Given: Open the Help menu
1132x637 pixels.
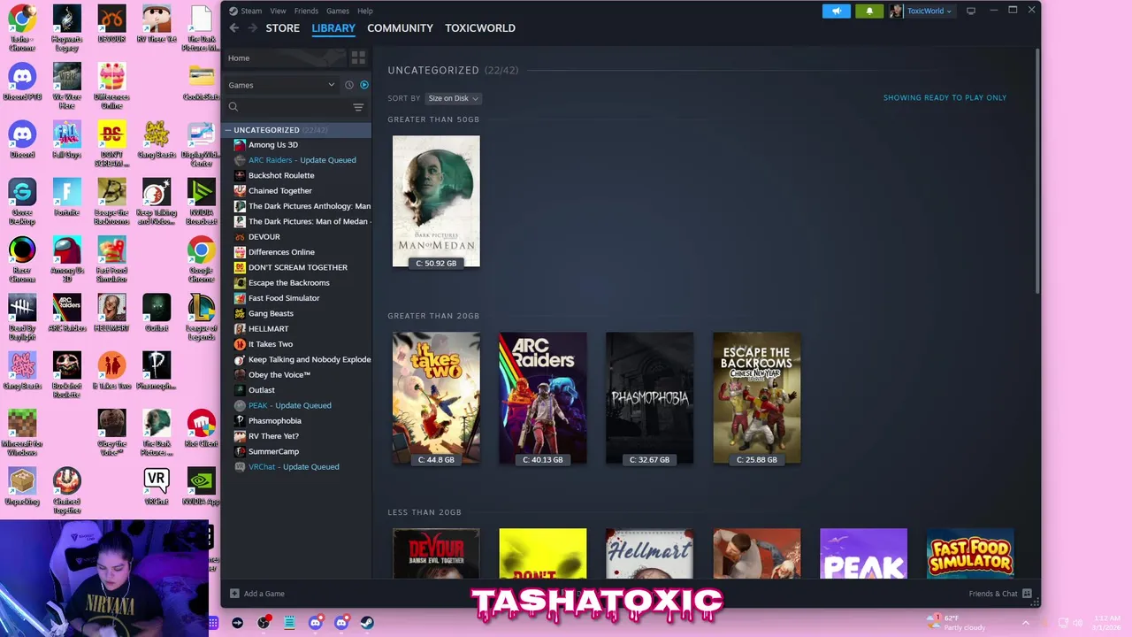Looking at the screenshot, I should click(365, 11).
